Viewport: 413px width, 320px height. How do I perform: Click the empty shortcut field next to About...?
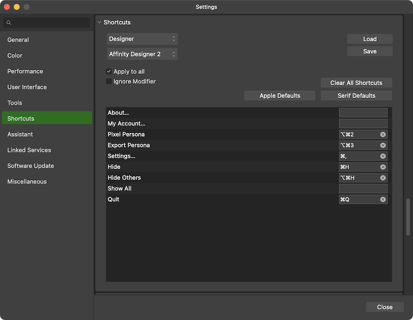pyautogui.click(x=363, y=112)
